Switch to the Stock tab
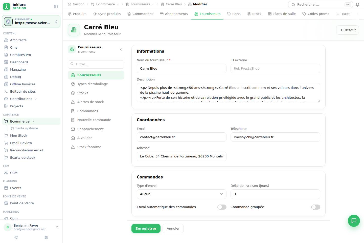 point(254,14)
